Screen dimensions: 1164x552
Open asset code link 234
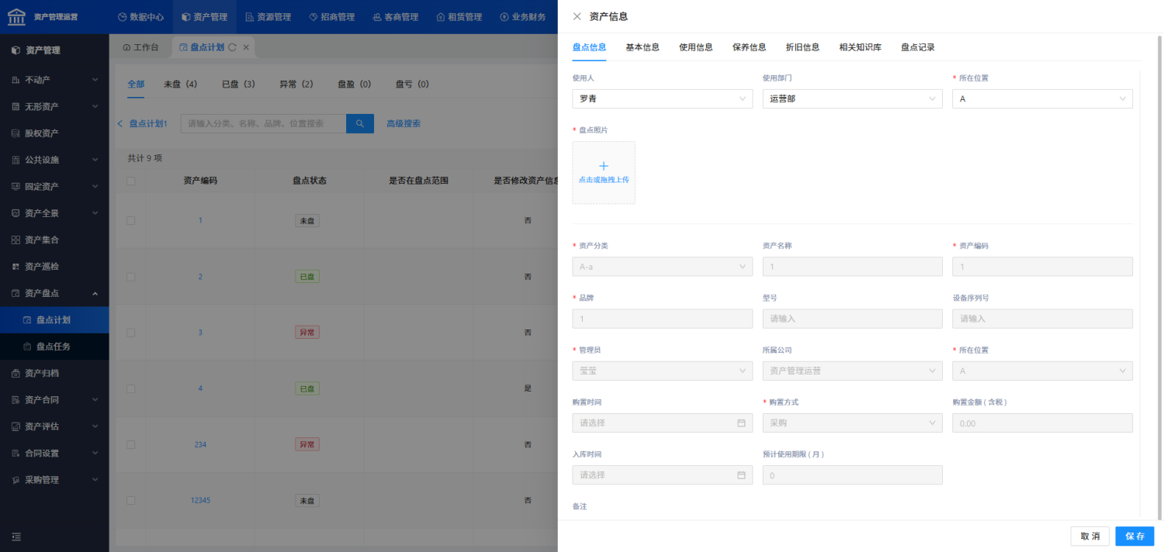click(x=200, y=445)
